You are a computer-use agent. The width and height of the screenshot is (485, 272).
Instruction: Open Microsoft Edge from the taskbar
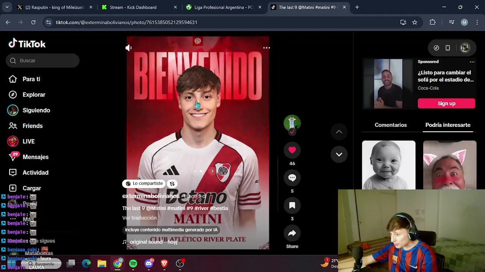coord(86,263)
